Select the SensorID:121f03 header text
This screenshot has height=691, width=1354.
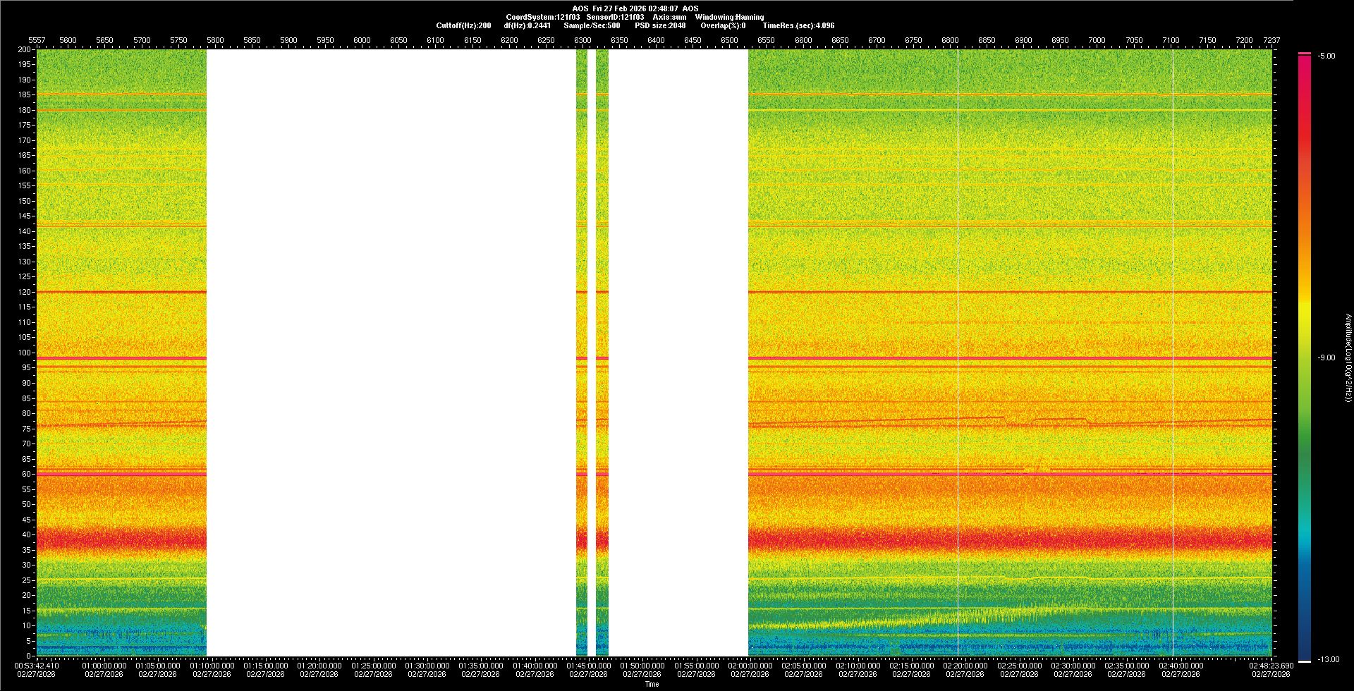(x=615, y=17)
